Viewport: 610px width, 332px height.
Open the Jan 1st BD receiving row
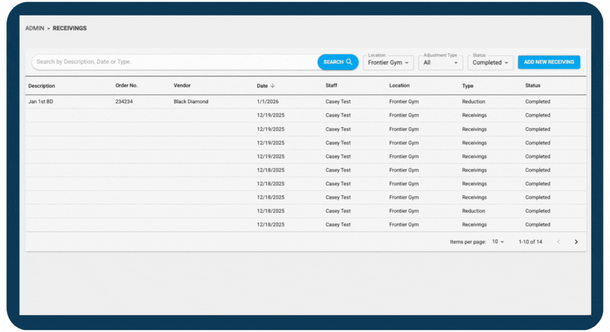pyautogui.click(x=41, y=102)
